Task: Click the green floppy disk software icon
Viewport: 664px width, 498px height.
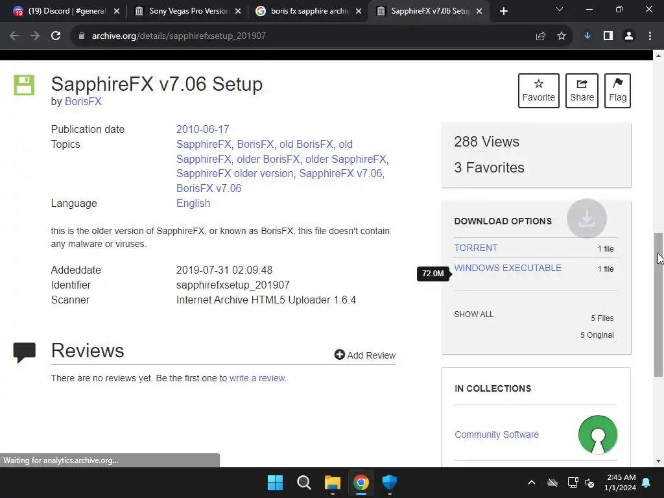Action: [24, 85]
